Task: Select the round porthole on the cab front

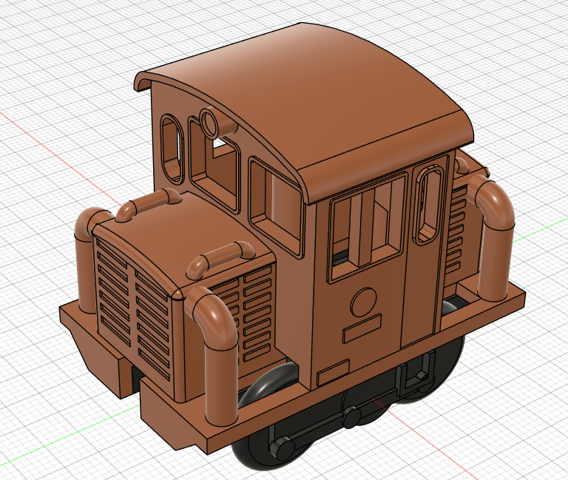Action: [x=209, y=122]
